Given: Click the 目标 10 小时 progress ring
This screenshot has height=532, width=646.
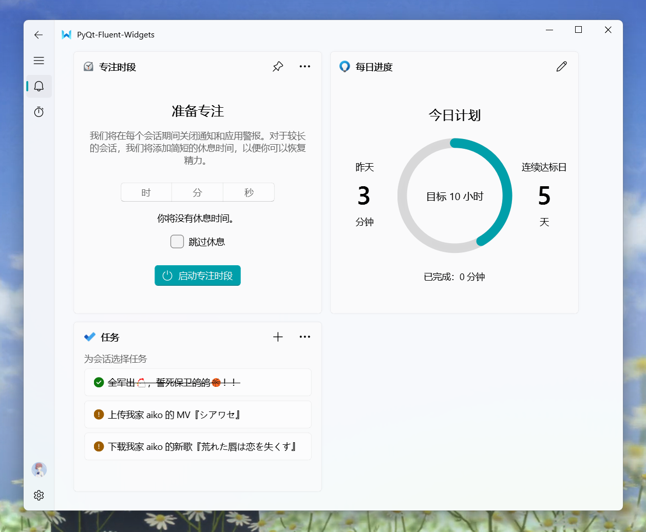Looking at the screenshot, I should (454, 195).
